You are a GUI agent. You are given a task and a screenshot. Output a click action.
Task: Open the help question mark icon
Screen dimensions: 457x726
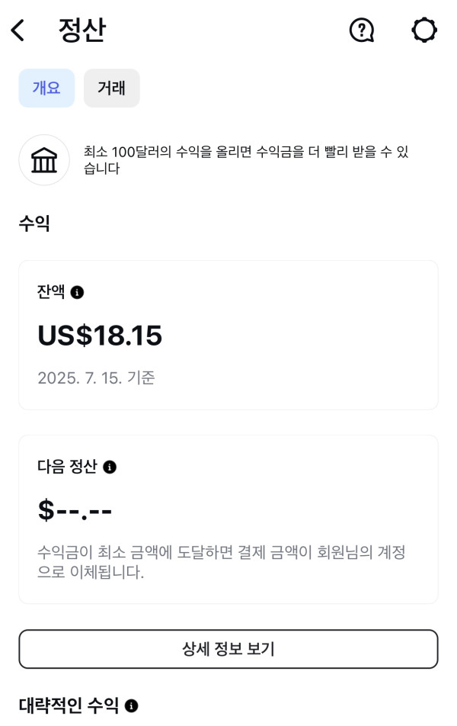click(x=361, y=31)
